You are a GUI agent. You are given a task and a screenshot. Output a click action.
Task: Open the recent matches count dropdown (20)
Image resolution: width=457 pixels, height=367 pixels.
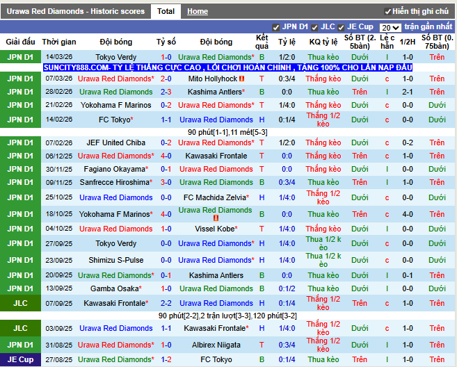click(390, 28)
